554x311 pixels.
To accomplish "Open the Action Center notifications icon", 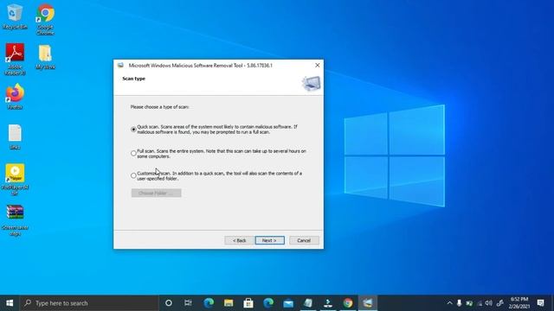I will (540, 303).
